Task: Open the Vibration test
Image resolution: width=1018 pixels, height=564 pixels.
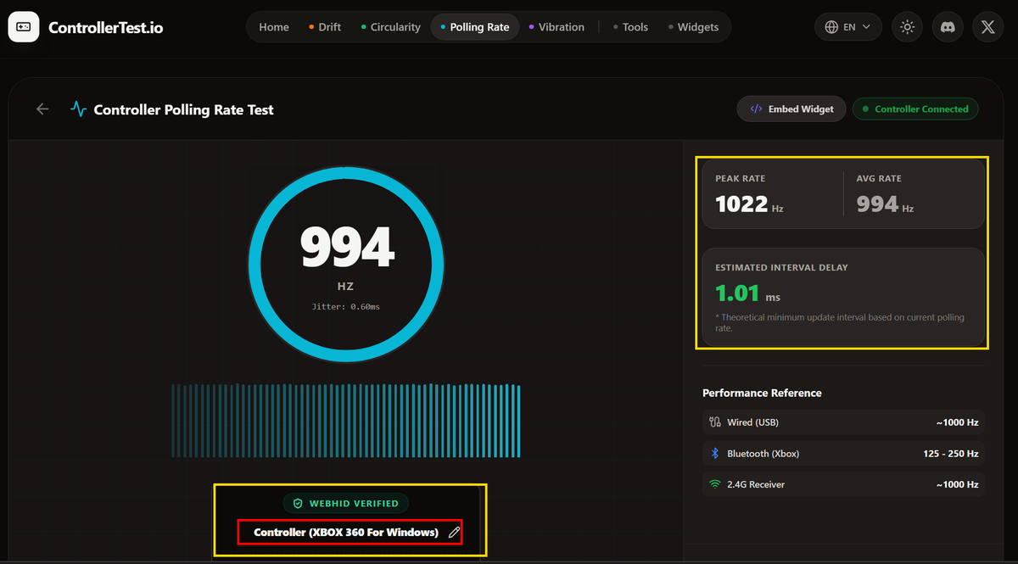Action: (x=556, y=27)
